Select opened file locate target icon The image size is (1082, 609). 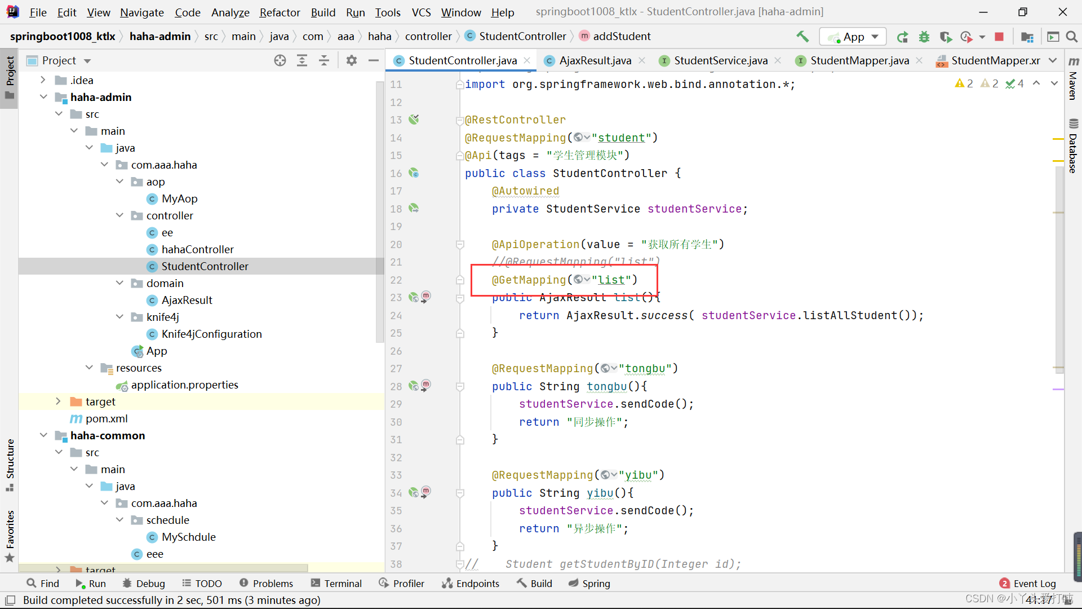click(x=280, y=60)
